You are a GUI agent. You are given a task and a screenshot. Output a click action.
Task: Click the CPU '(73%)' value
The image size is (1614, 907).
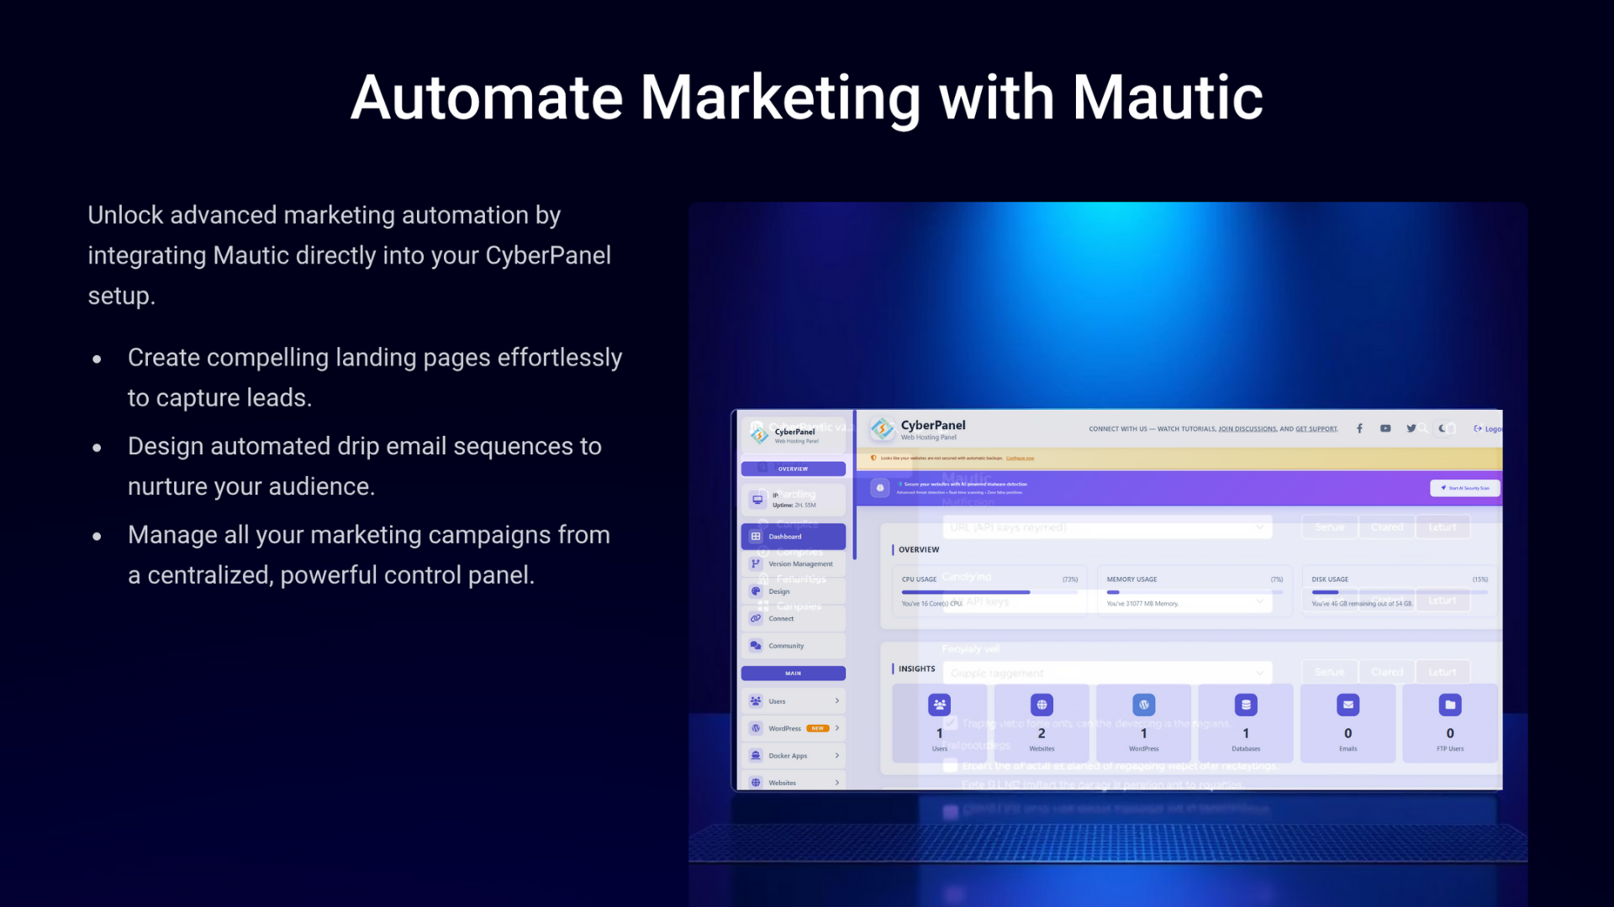click(1070, 579)
